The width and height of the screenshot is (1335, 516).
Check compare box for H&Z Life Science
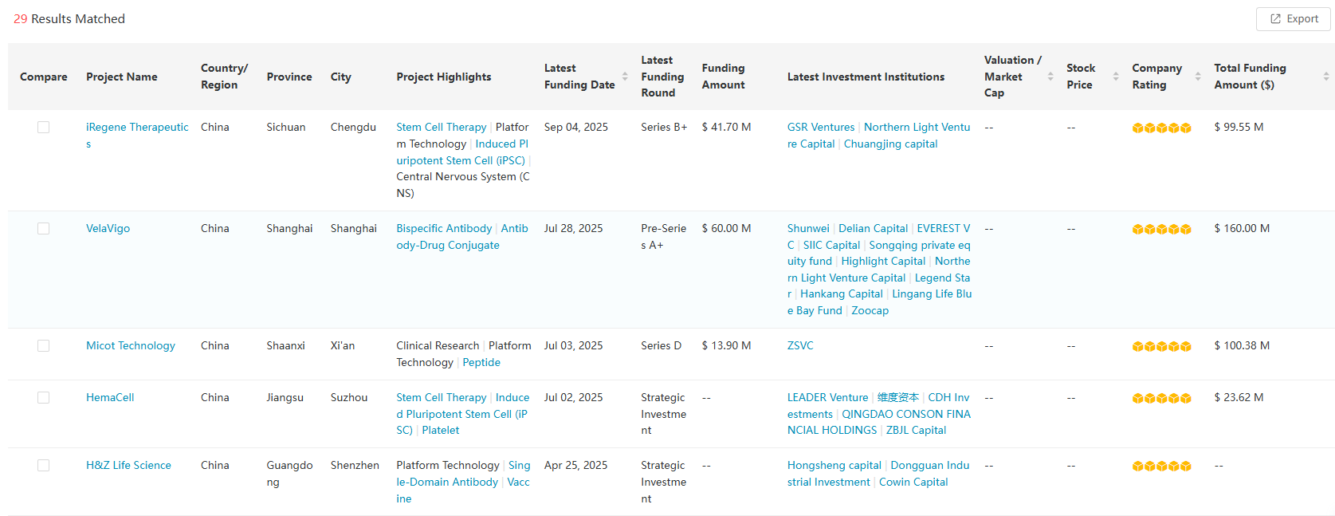43,466
